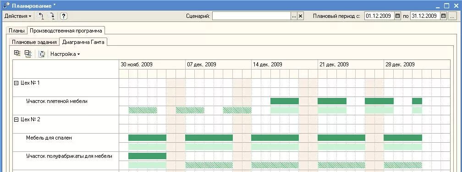The image size is (462, 172).
Task: Click into the Сценарий input field
Action: coord(251,16)
